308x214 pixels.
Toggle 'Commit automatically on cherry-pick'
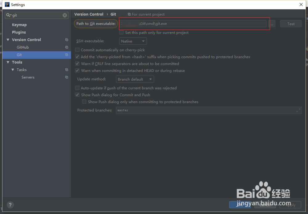[x=77, y=50]
